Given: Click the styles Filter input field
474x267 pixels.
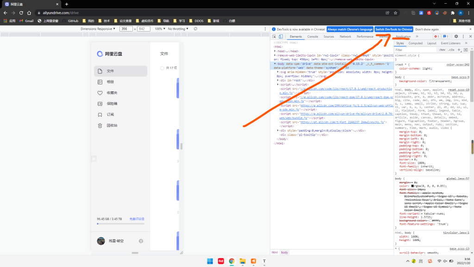Looking at the screenshot, I should (x=416, y=50).
